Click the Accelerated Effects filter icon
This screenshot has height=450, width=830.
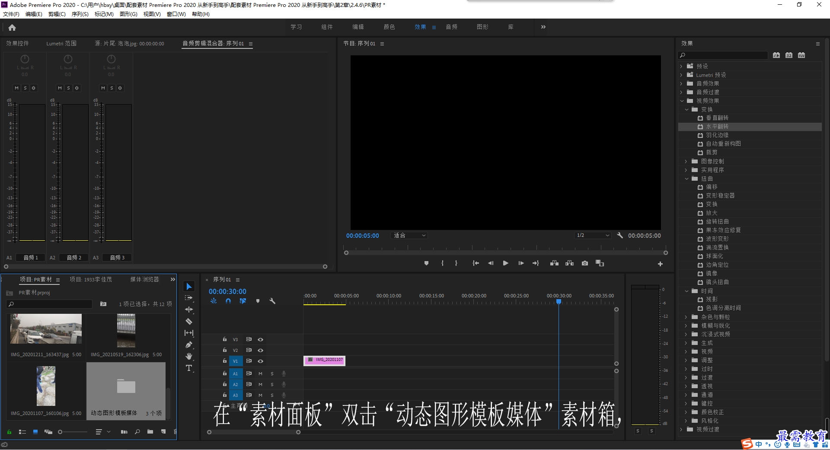tap(776, 55)
